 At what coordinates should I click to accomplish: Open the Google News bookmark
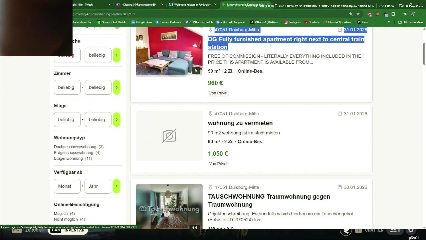(142, 22)
